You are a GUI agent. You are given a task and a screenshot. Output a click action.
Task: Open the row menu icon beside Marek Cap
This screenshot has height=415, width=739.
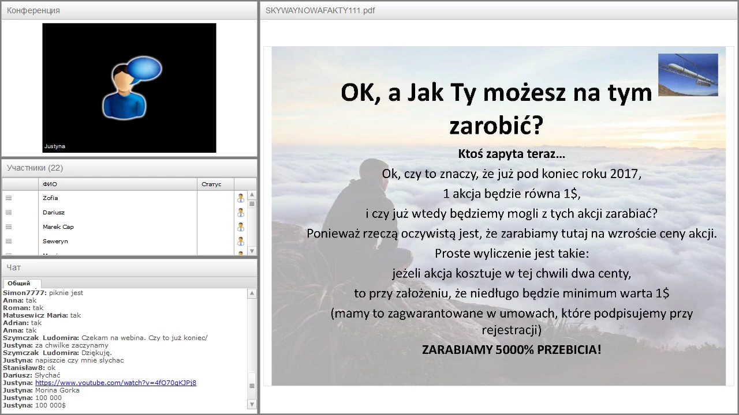pyautogui.click(x=9, y=227)
